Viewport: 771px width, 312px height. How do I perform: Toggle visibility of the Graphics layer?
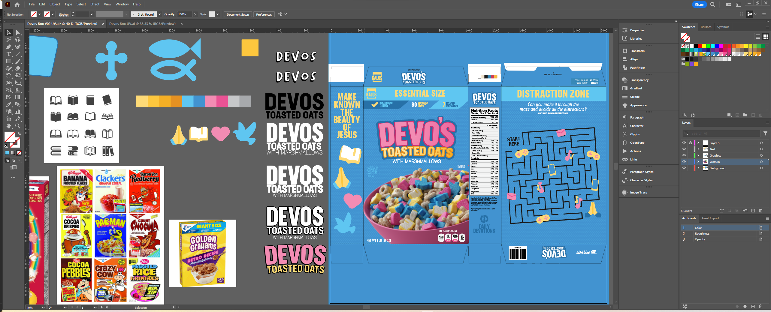(684, 155)
